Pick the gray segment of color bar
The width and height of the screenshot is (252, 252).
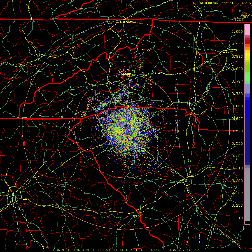pyautogui.click(x=247, y=195)
